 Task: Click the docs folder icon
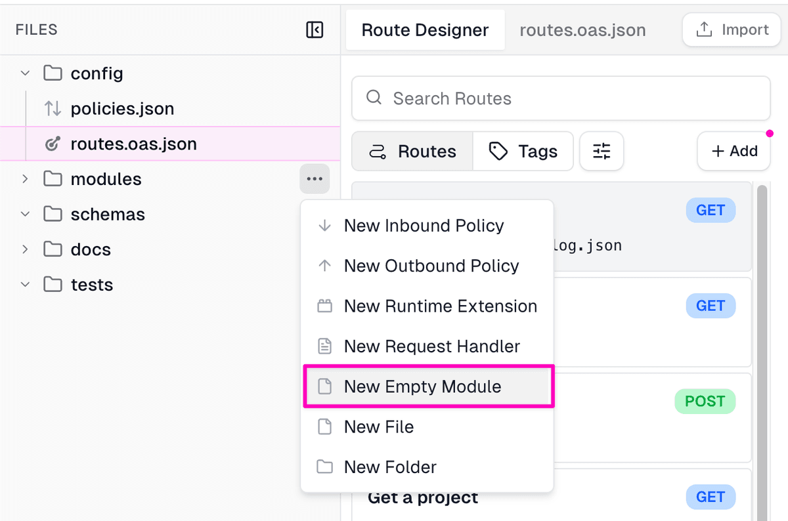53,249
